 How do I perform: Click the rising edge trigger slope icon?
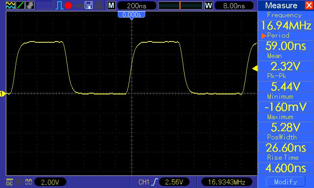155,182
